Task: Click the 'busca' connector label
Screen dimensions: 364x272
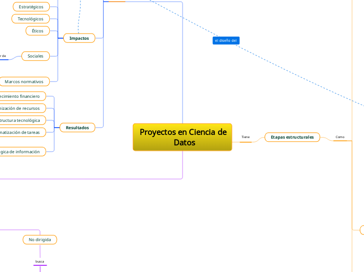Action: tap(40, 262)
